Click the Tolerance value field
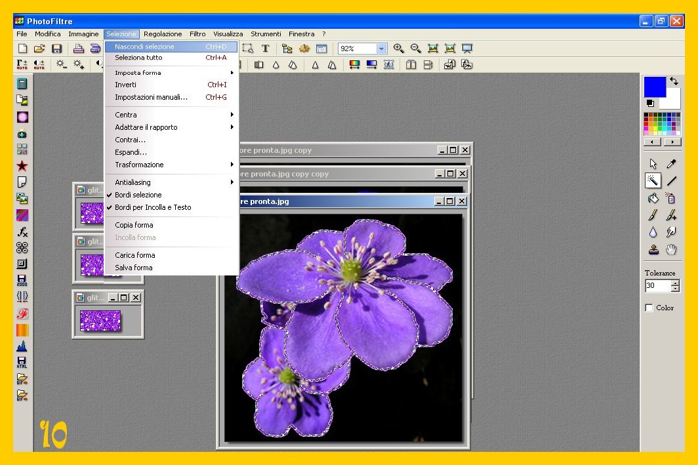The image size is (698, 465). [x=657, y=286]
